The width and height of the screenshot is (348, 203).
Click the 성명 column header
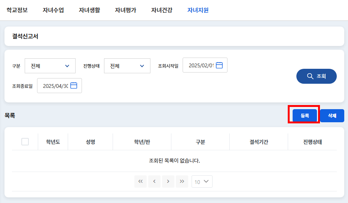click(91, 142)
